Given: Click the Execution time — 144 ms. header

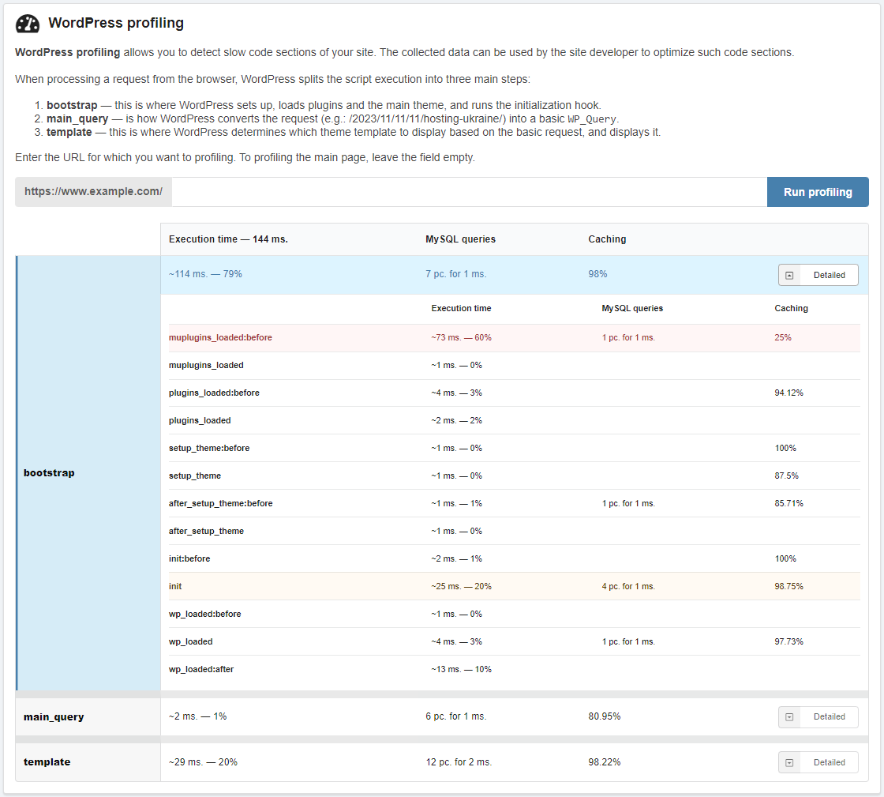Looking at the screenshot, I should click(x=228, y=239).
